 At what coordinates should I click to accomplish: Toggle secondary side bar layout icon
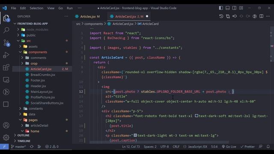(234, 8)
